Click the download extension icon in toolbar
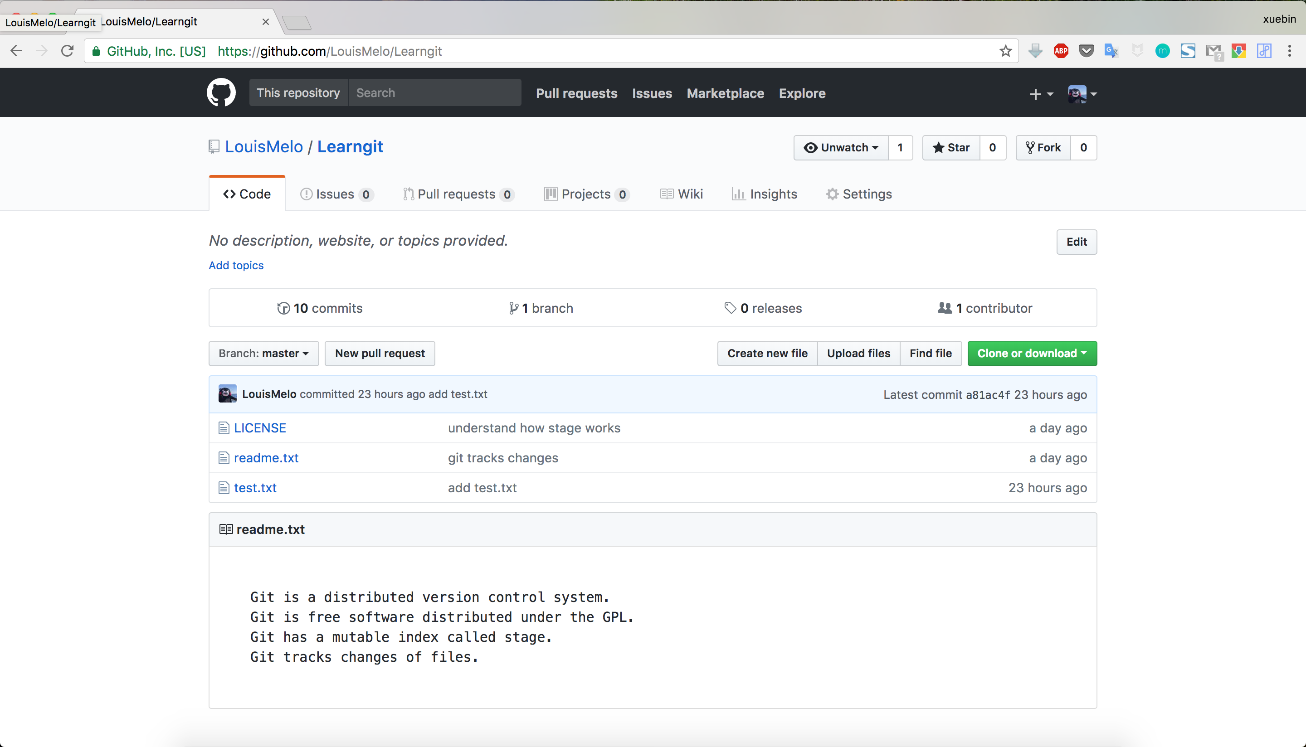 click(1035, 51)
